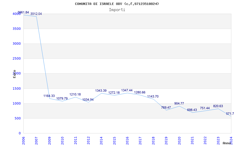
Task: Click the 2023 x-axis year label
Action: point(218,140)
